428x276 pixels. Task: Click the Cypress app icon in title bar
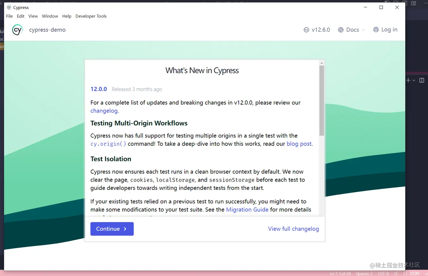9,7
